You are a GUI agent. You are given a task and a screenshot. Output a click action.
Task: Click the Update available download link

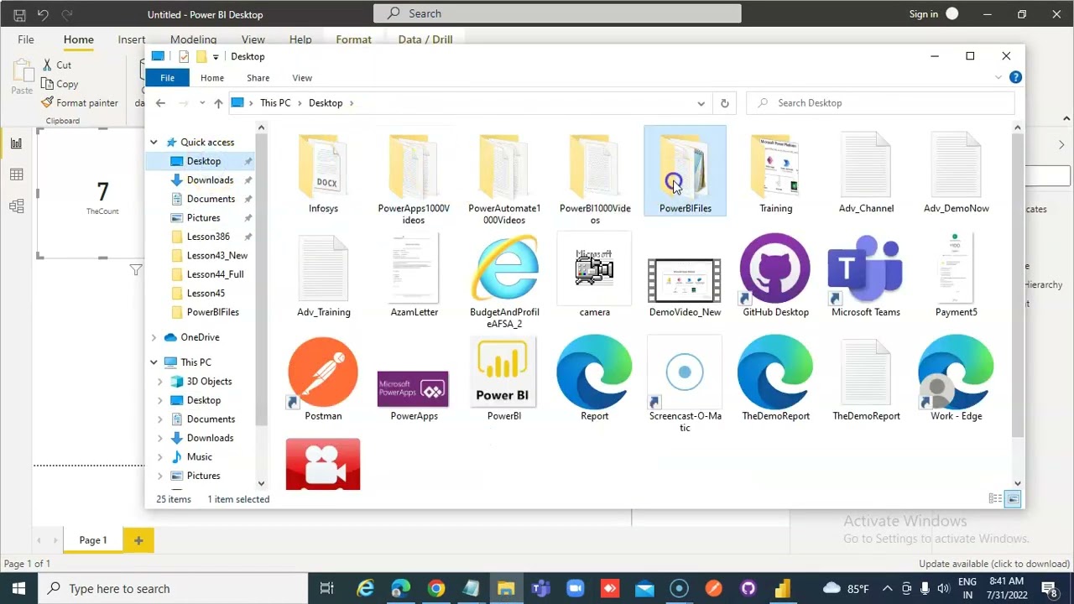(x=994, y=564)
